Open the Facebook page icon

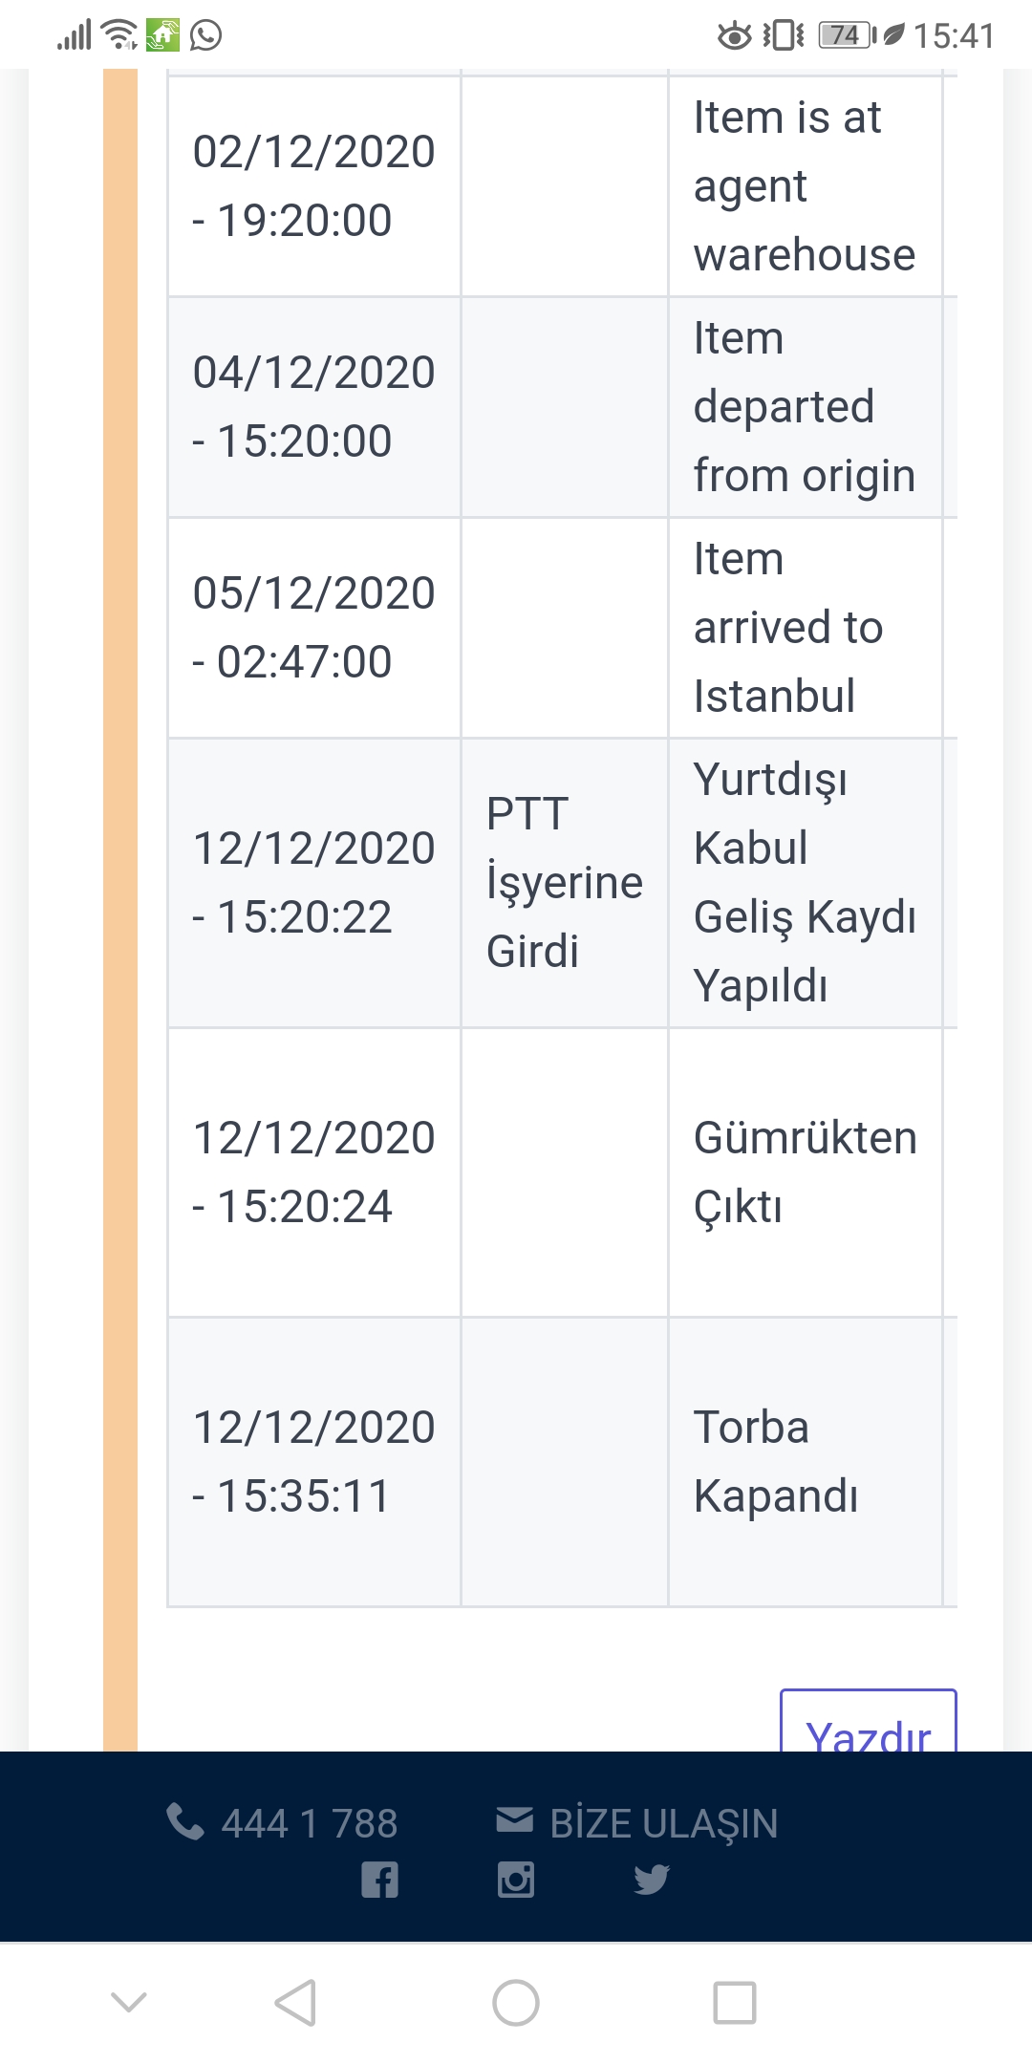pyautogui.click(x=379, y=1880)
